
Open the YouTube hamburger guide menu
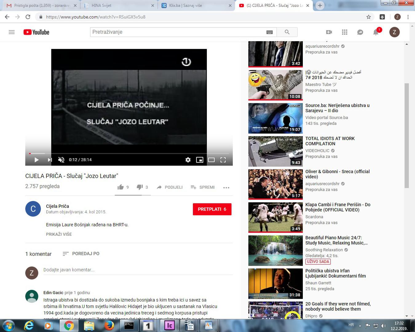(x=12, y=32)
